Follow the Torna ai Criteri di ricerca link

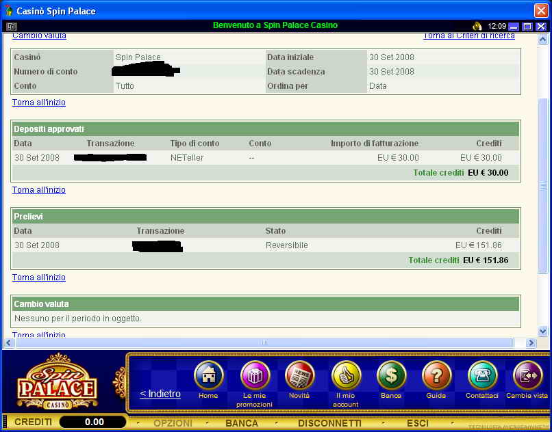(x=469, y=36)
